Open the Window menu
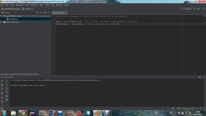Viewport: 206px width, 116px height. (59, 5)
